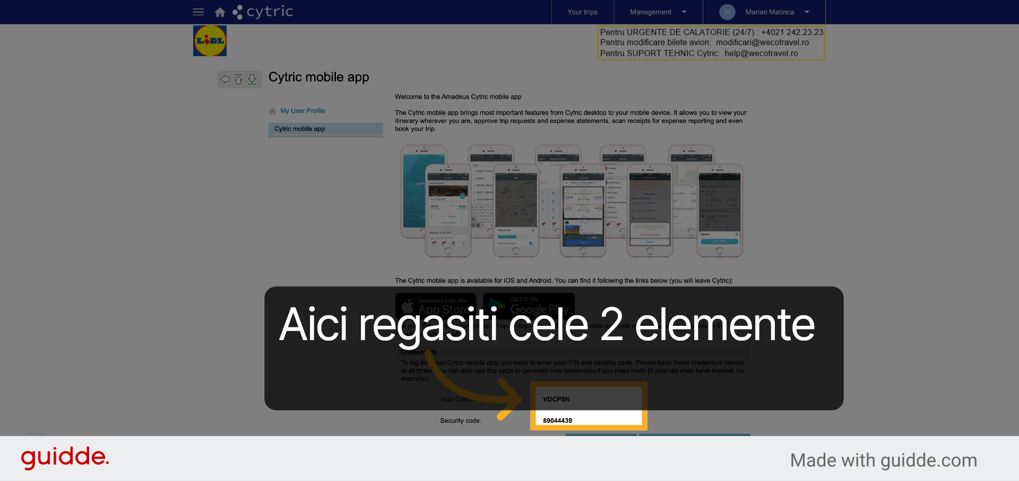
Task: Go to home via house icon
Action: (x=220, y=12)
